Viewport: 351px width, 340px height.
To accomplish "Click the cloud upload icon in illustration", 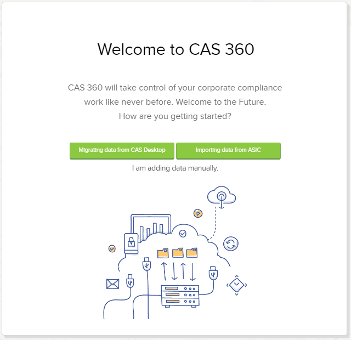I will tap(222, 196).
